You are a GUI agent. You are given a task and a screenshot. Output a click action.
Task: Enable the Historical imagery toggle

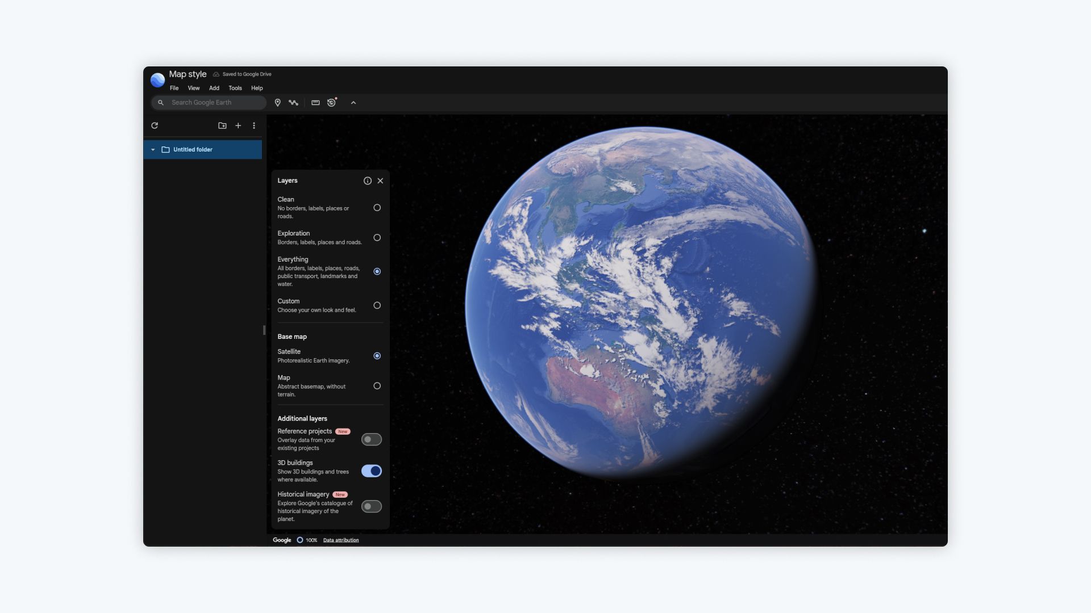click(372, 506)
